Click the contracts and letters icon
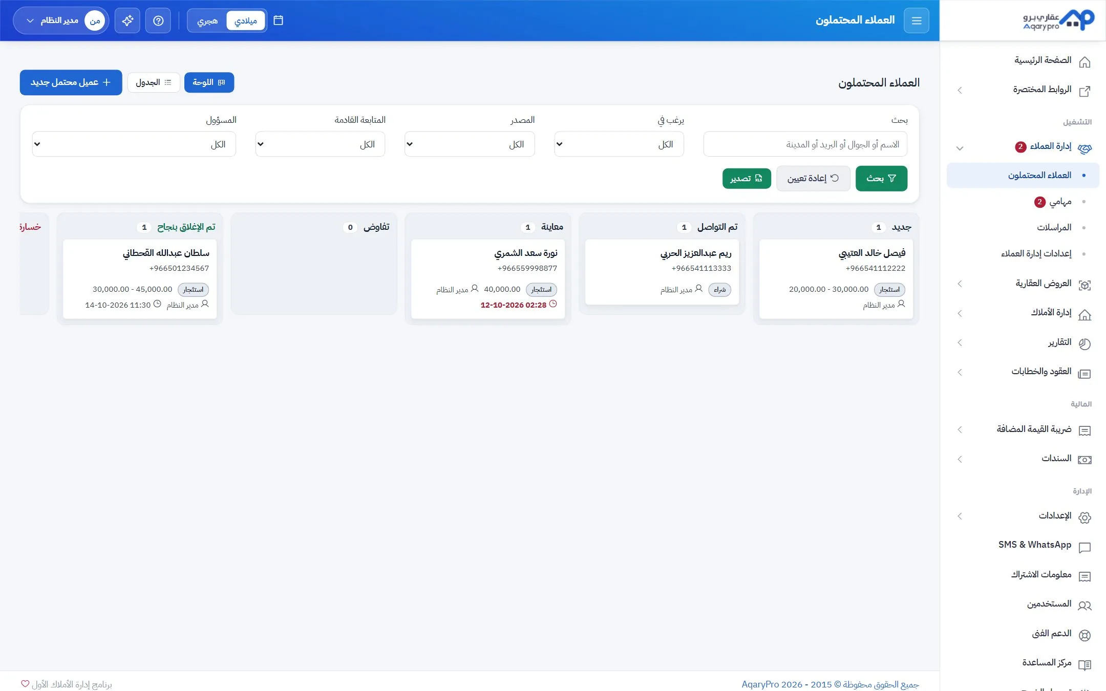1106x691 pixels. pos(1084,374)
